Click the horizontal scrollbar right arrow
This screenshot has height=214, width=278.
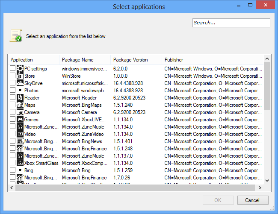tap(260, 188)
